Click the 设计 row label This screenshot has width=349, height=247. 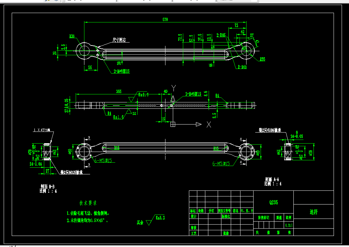pos(194,216)
